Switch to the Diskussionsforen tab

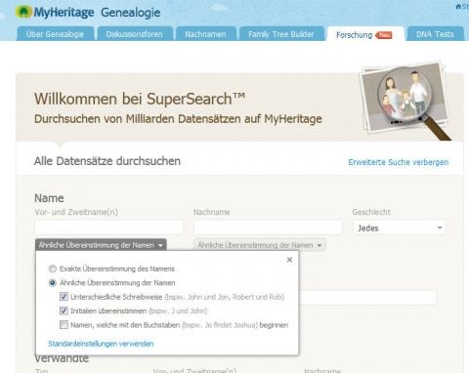134,34
